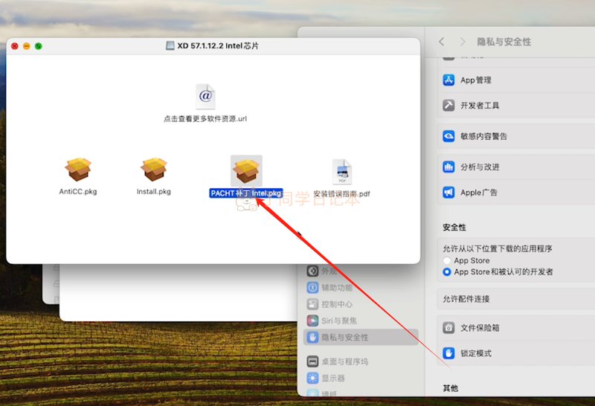Select the .url web shortcut file icon
Viewport: 595px width, 406px height.
[205, 97]
